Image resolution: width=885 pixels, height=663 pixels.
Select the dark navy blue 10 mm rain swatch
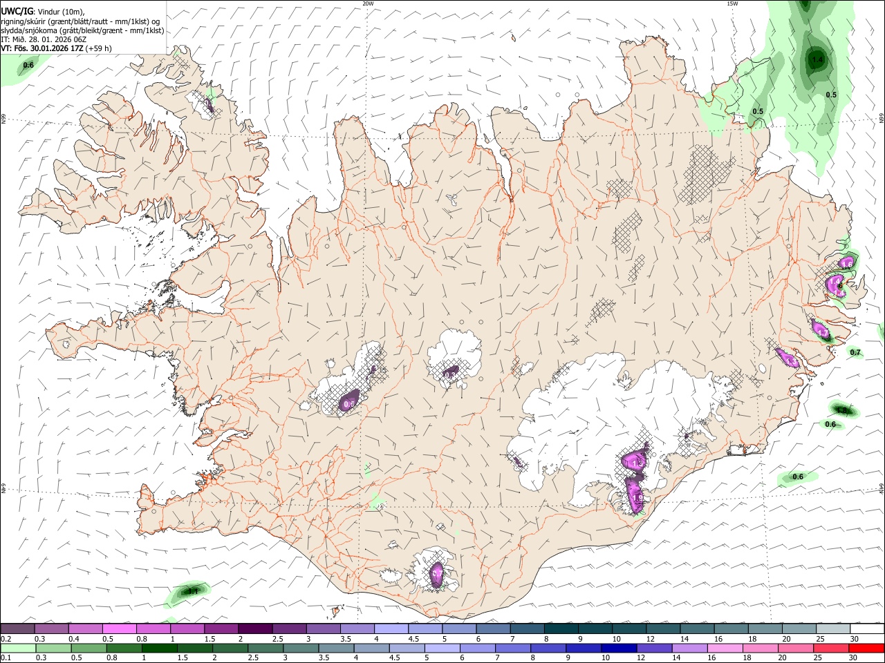pyautogui.click(x=618, y=648)
